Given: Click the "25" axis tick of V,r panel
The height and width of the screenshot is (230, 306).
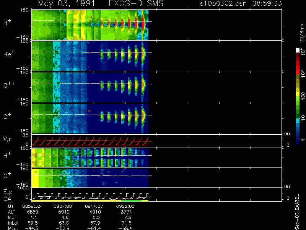Looking at the screenshot, I should 26,135.
